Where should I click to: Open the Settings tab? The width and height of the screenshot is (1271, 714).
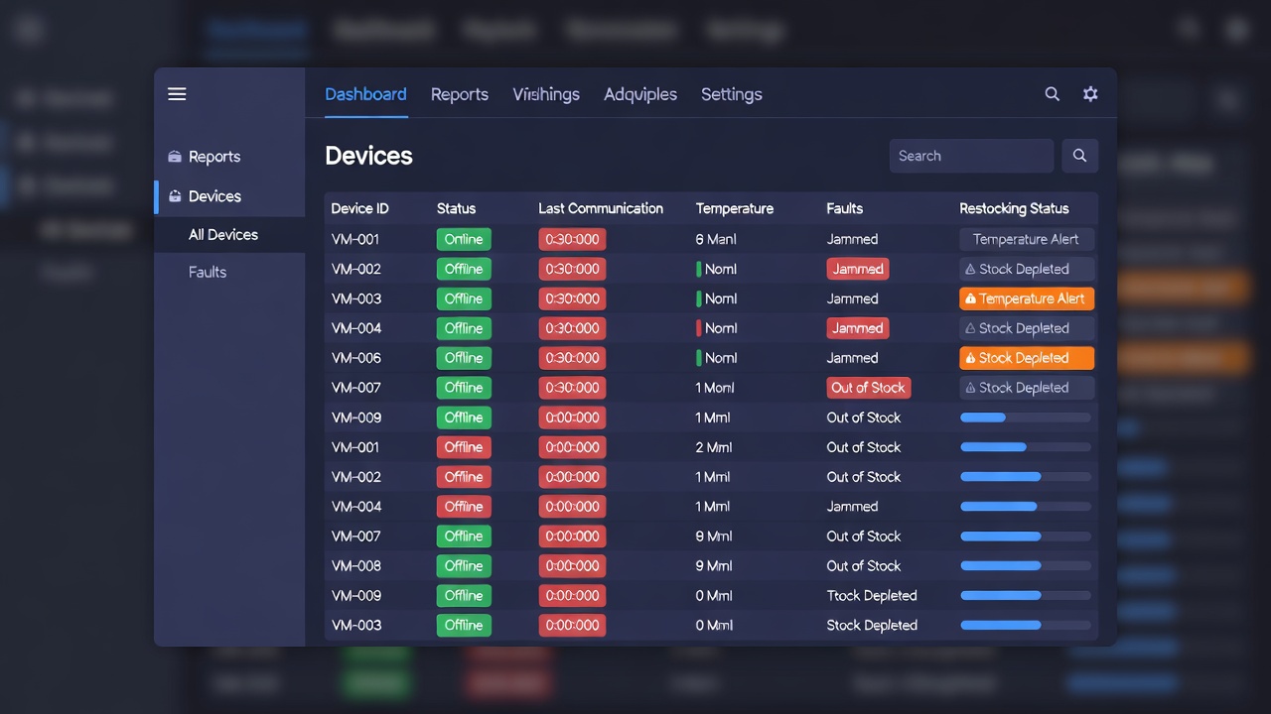731,93
